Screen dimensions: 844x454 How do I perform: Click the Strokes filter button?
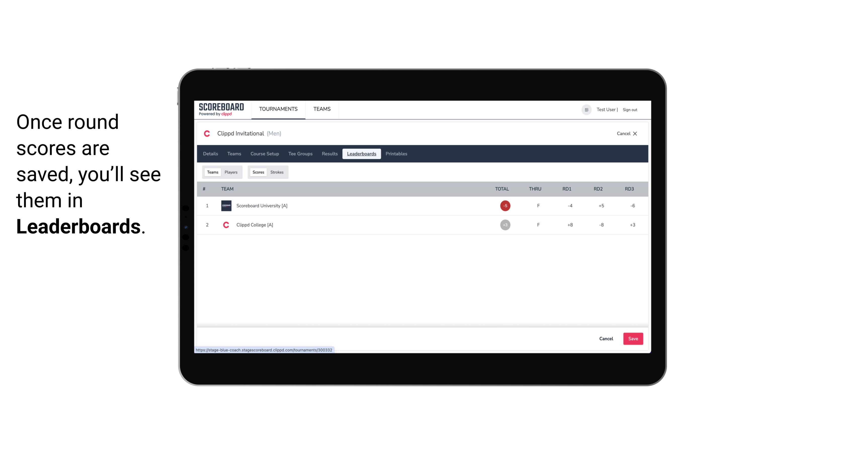(277, 172)
